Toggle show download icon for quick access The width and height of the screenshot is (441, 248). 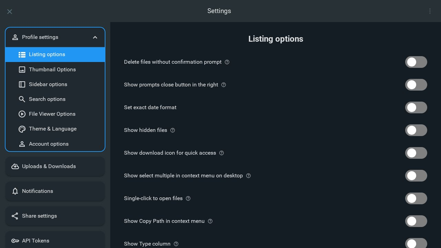(416, 153)
